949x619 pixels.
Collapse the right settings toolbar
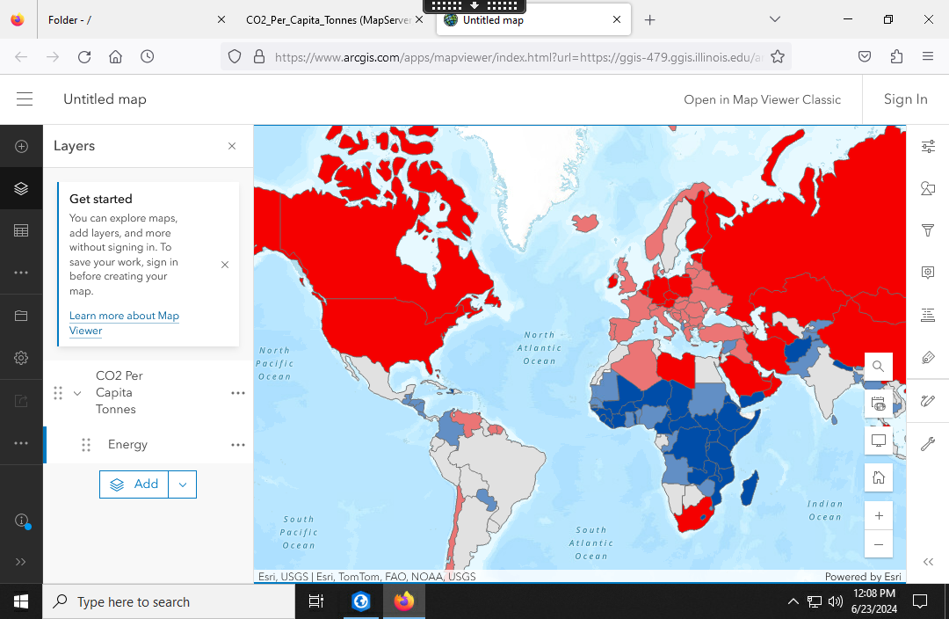coord(927,562)
